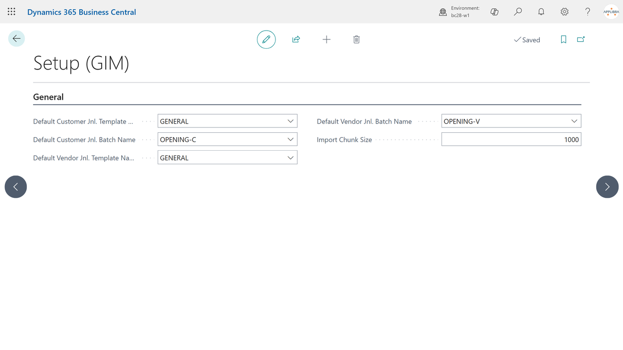Go to previous record arrow
Viewport: 623px width, 350px height.
16,187
